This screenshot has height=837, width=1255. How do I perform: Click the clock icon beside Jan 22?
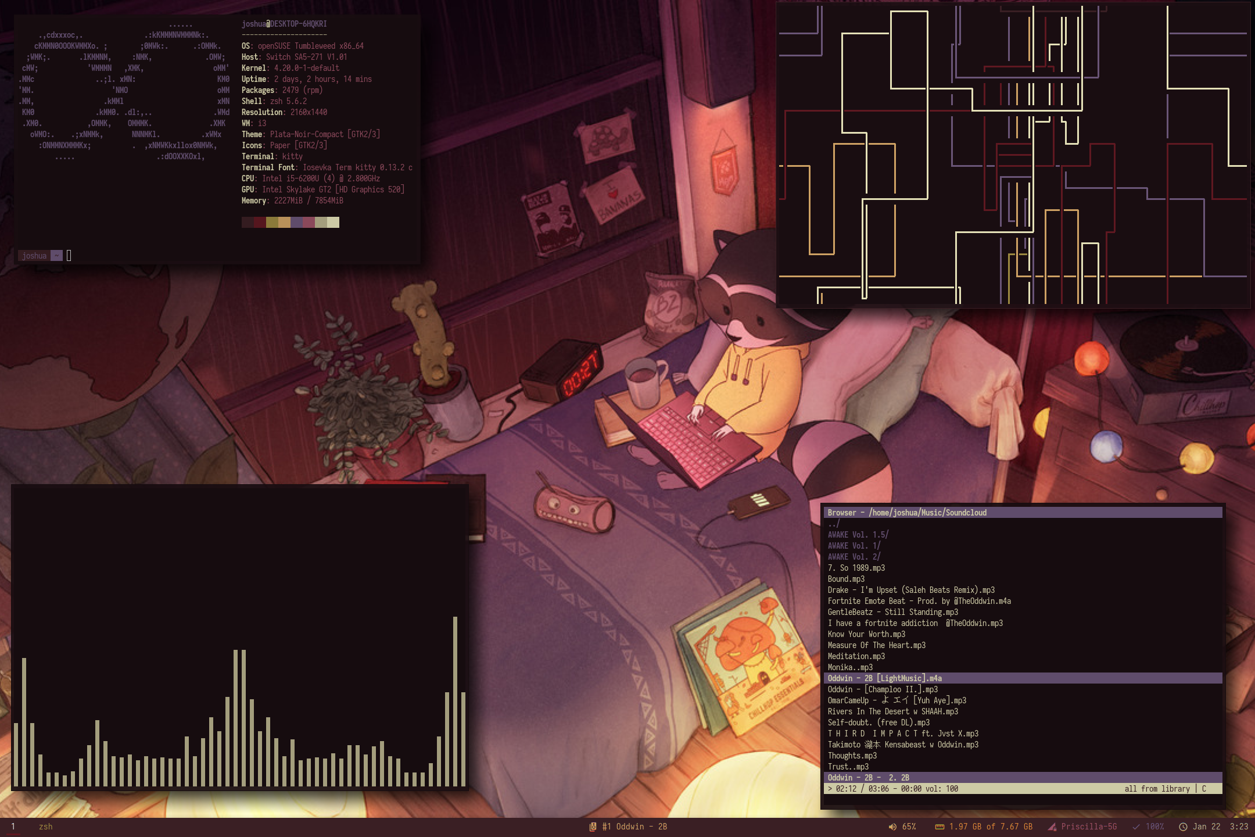coord(1183,827)
